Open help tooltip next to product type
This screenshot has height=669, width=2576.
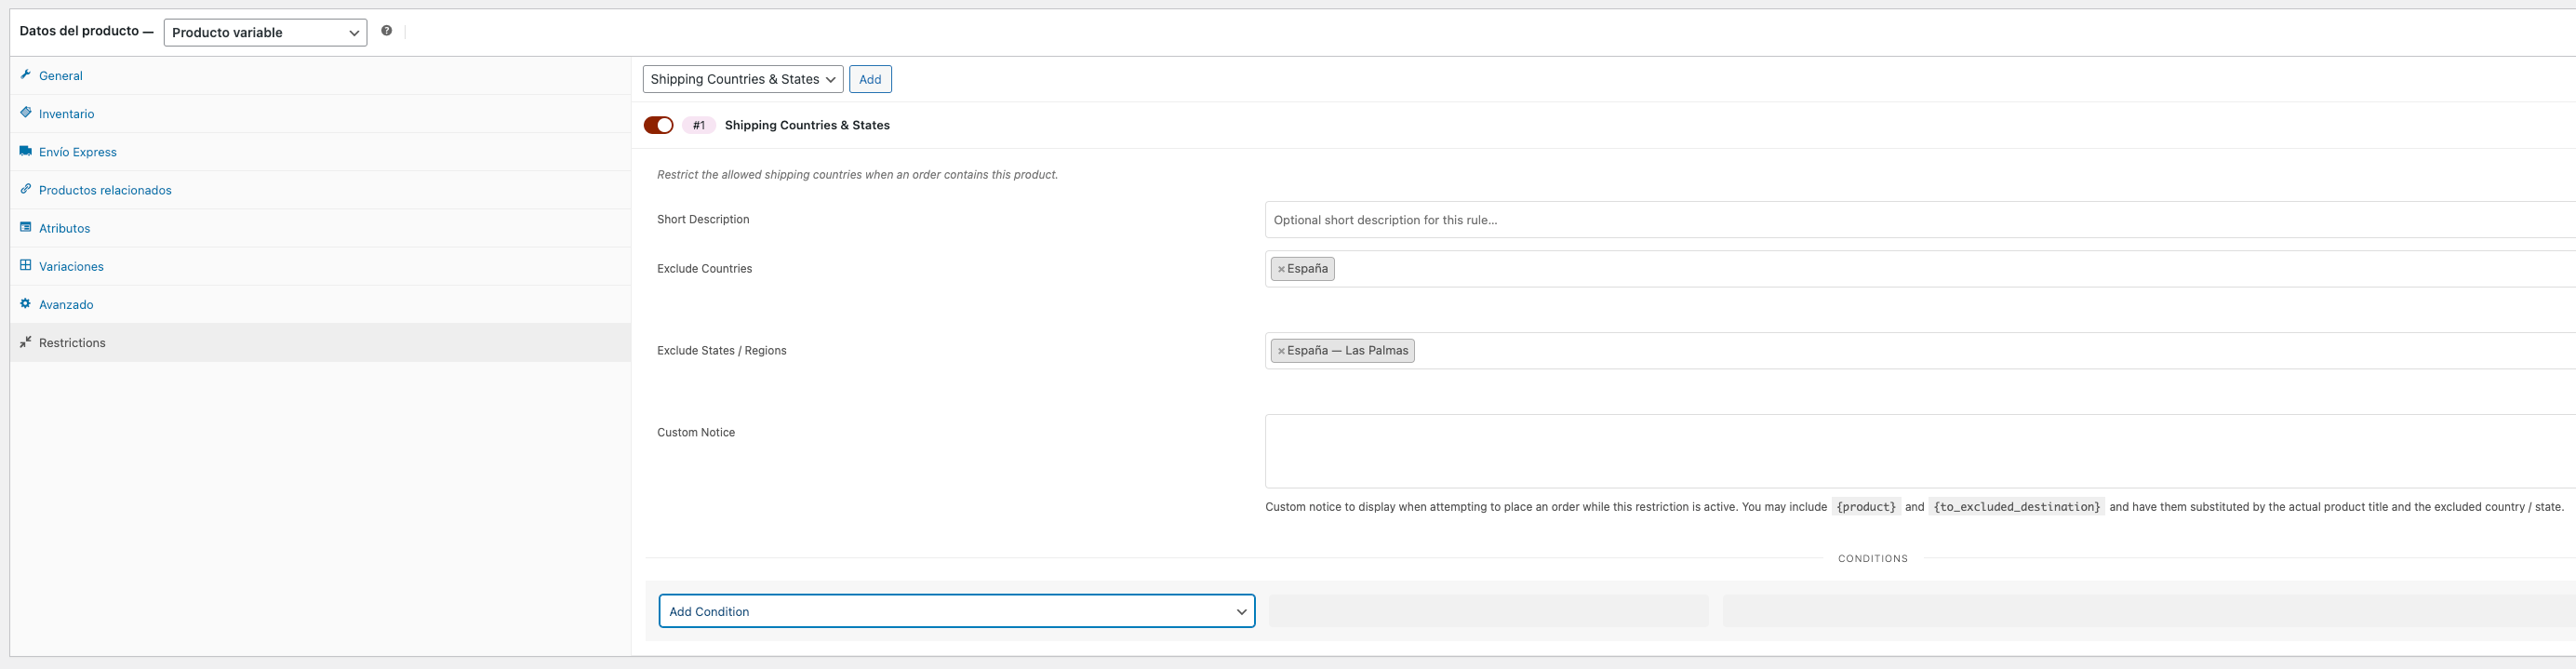click(x=387, y=31)
